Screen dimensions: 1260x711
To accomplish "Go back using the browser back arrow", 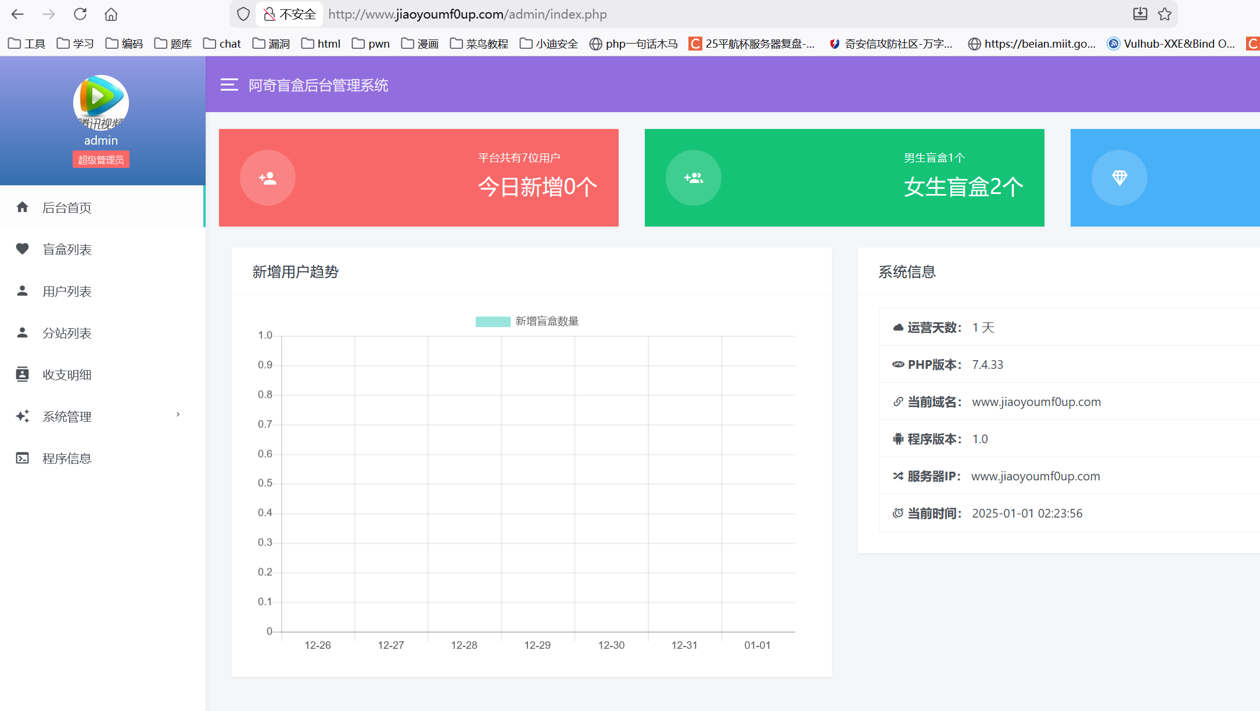I will 17,14.
